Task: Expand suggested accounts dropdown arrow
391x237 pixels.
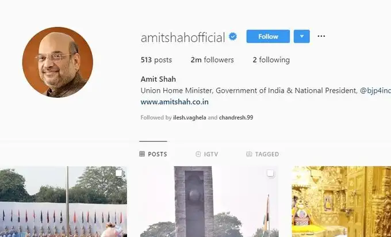Action: 302,36
